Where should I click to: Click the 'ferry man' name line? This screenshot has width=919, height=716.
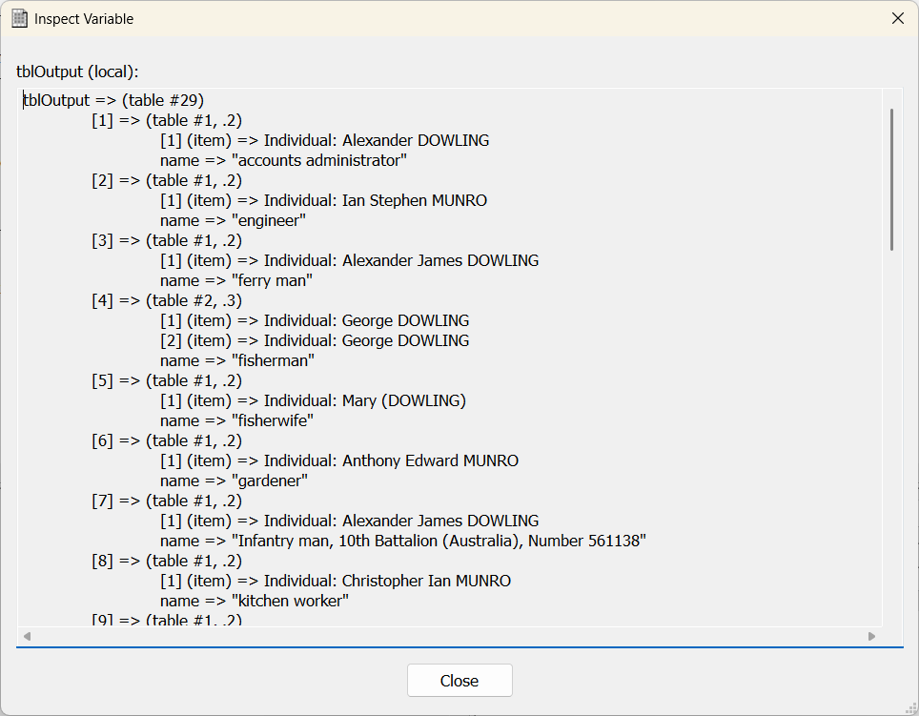coord(236,280)
